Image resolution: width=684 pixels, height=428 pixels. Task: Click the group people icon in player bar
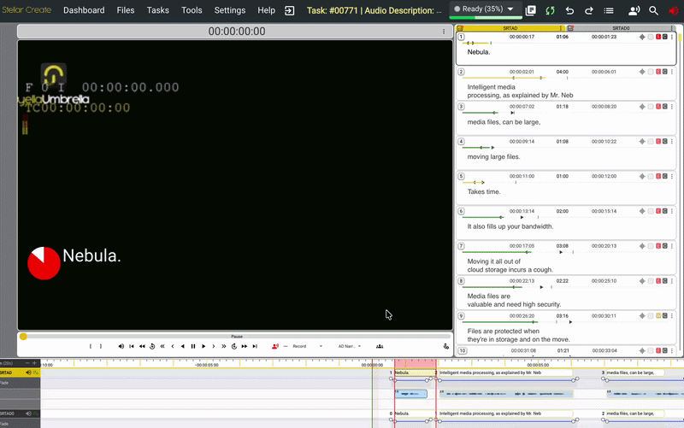[x=380, y=347]
